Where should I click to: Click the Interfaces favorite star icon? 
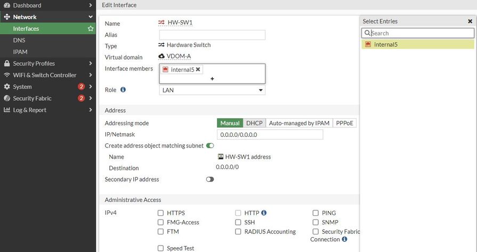click(91, 29)
